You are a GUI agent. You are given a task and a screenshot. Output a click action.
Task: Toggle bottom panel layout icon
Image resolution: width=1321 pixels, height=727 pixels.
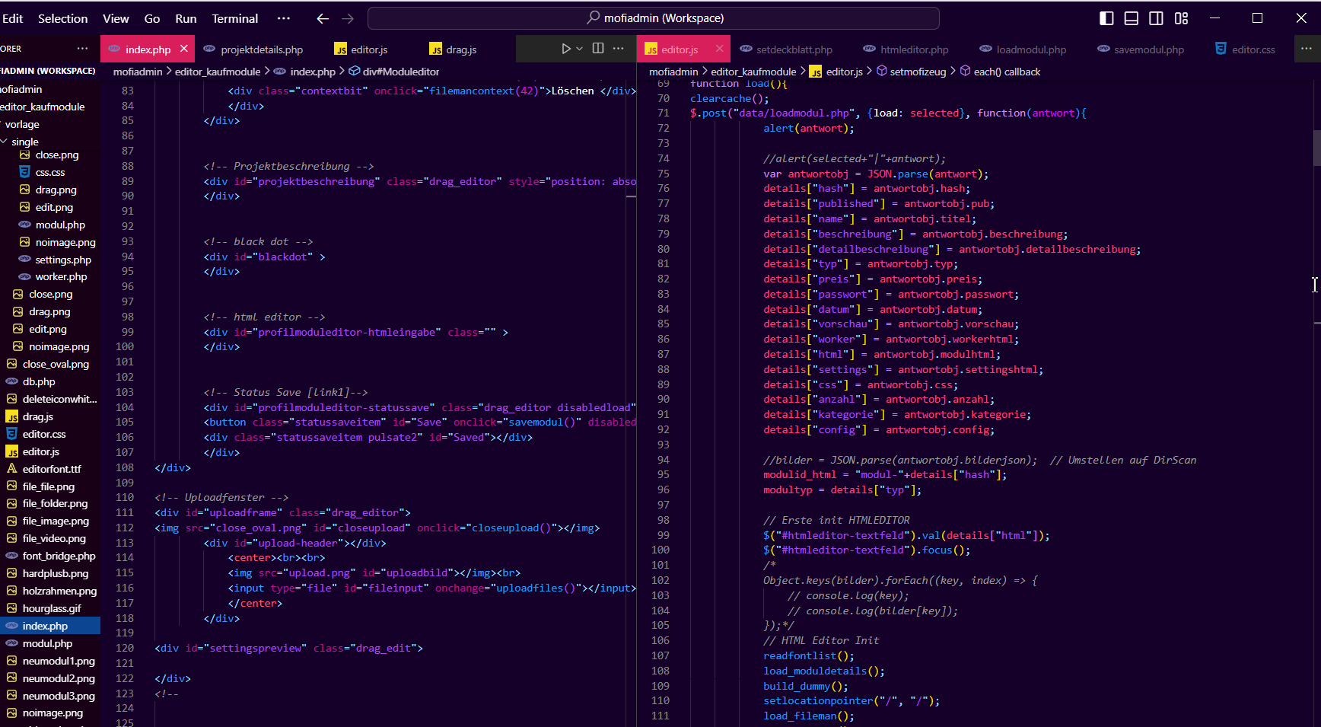[1132, 18]
